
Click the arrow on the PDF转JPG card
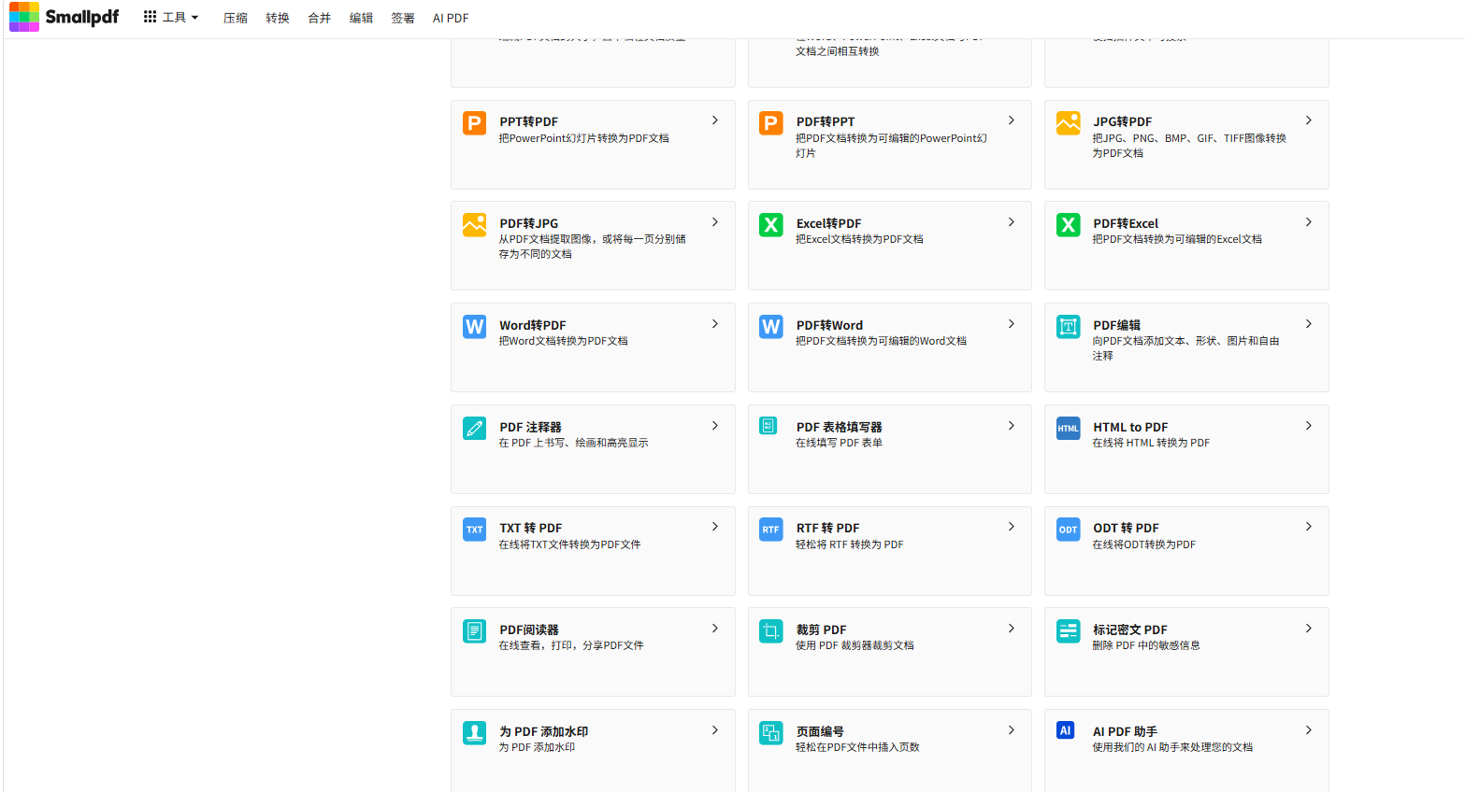(x=715, y=222)
